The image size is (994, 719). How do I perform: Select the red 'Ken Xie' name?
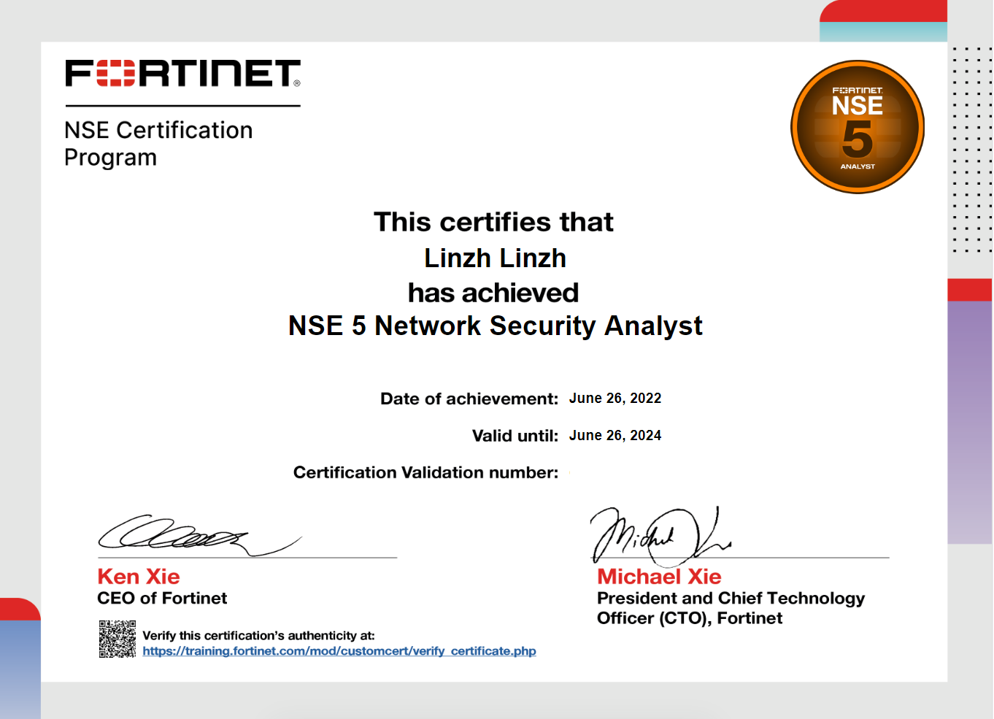tap(139, 577)
